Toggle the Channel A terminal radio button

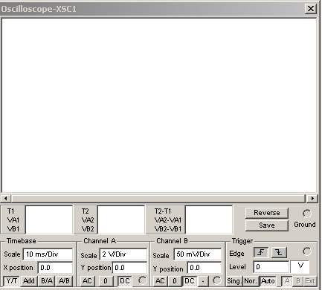click(x=143, y=280)
